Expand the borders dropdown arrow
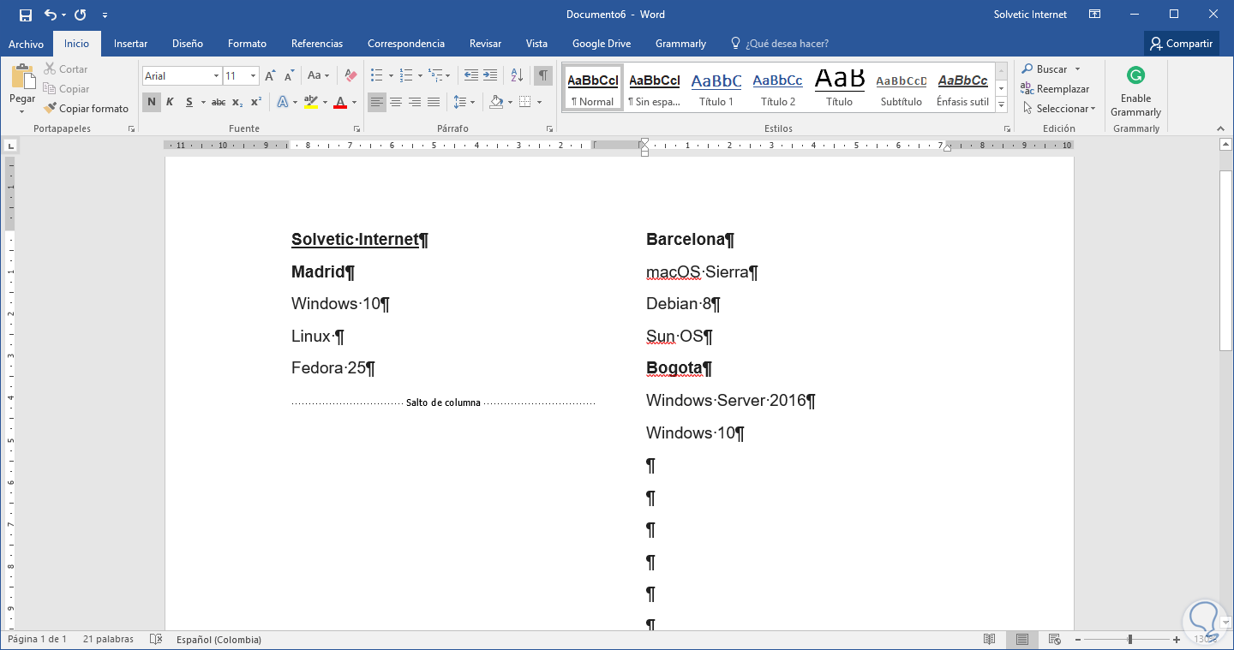1234x650 pixels. (539, 103)
